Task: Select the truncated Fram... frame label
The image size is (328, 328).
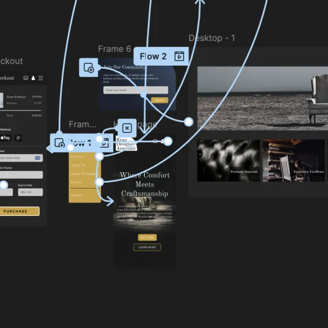Action: coord(83,124)
